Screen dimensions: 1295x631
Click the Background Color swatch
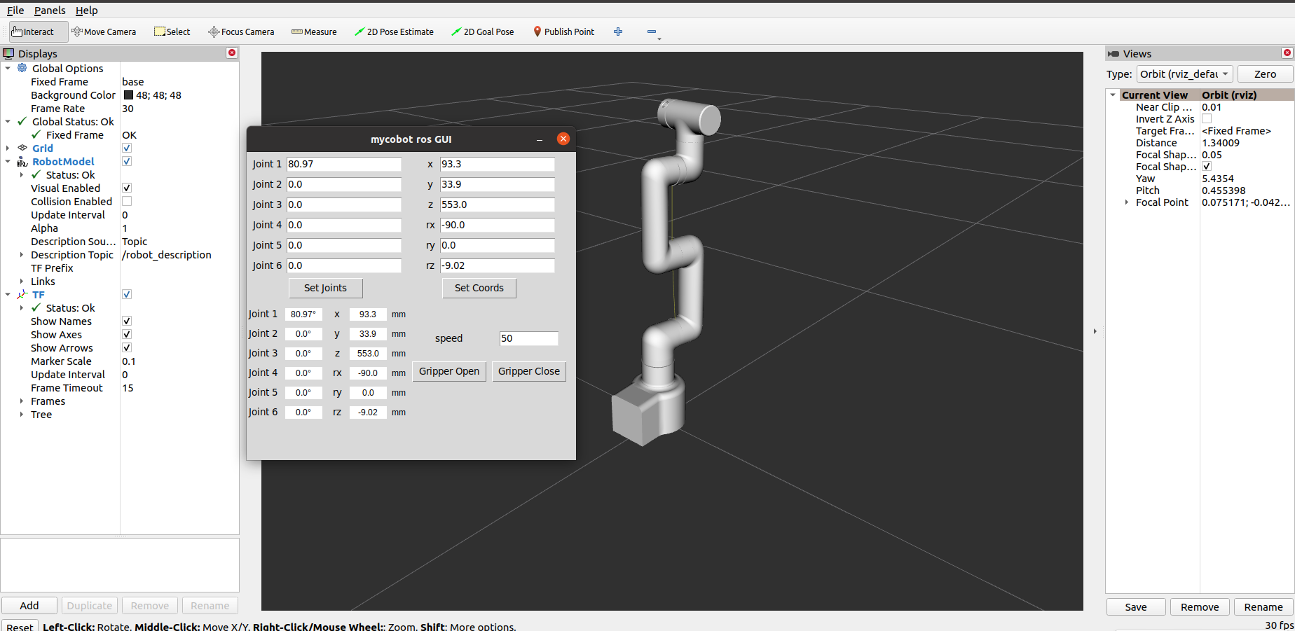pyautogui.click(x=128, y=95)
